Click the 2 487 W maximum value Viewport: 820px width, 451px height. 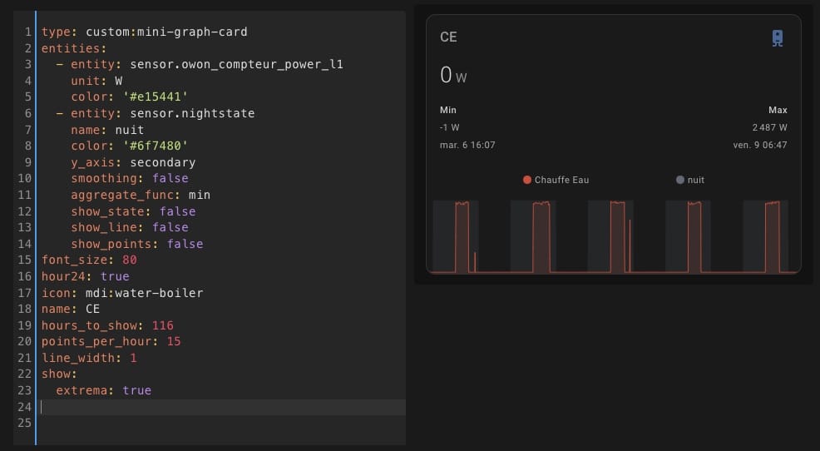(x=770, y=127)
